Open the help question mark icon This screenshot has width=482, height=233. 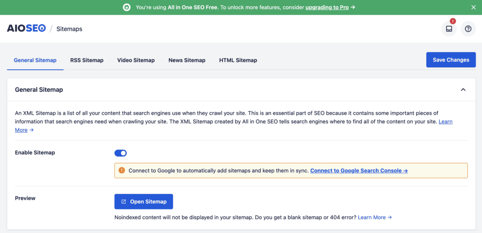pyautogui.click(x=468, y=29)
